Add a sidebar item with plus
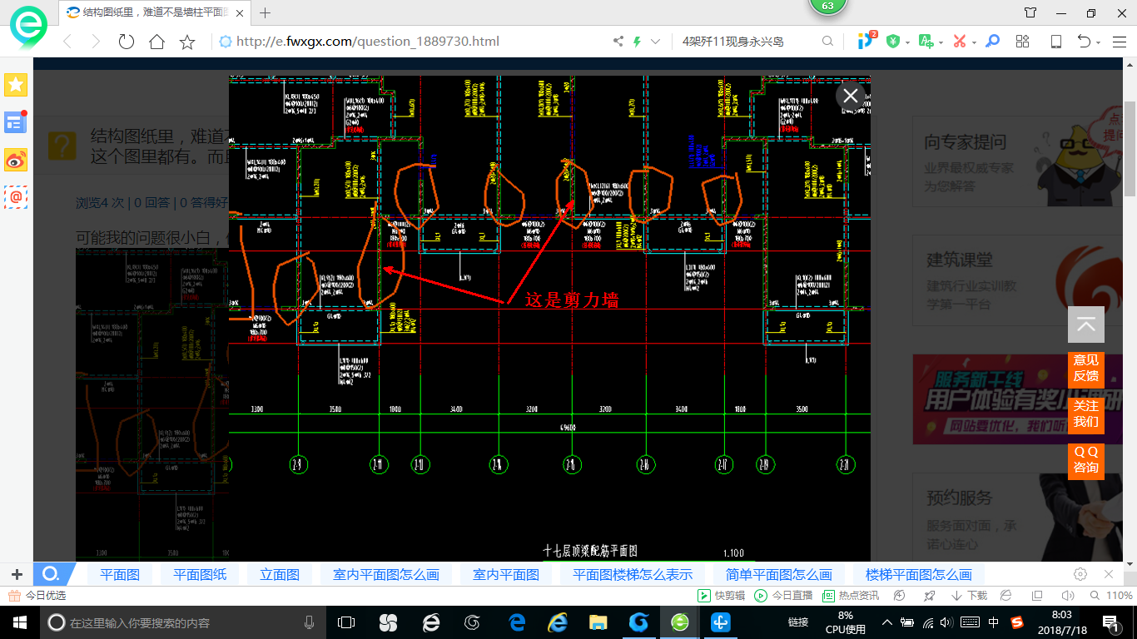 (x=17, y=574)
